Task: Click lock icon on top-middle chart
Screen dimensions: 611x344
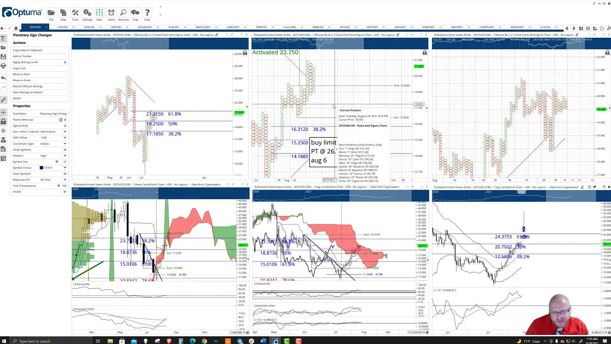Action: 424,53
